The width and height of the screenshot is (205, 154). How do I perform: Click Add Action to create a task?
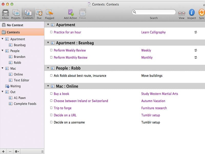click(x=70, y=13)
